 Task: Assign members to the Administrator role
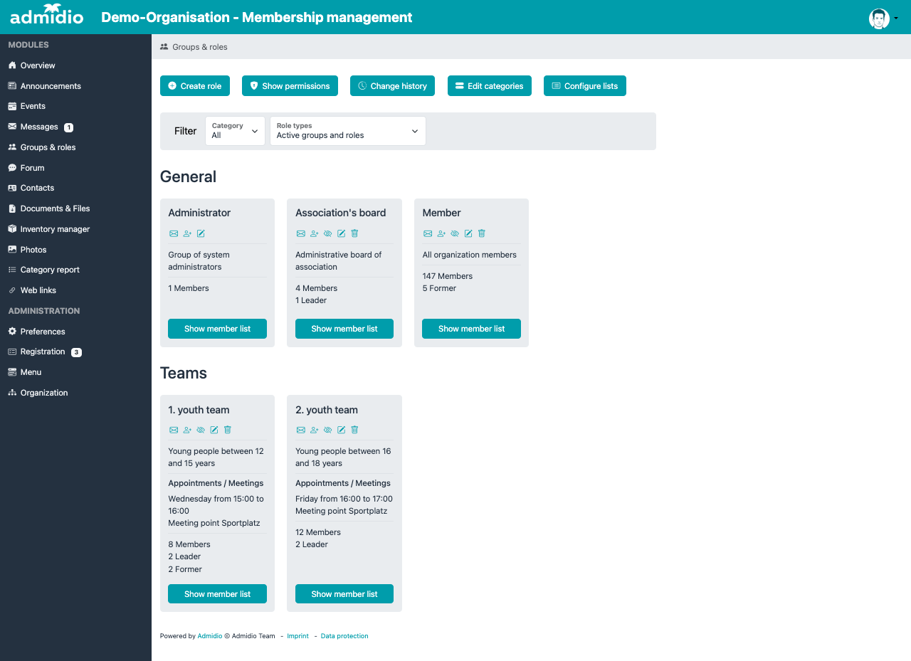click(x=187, y=233)
